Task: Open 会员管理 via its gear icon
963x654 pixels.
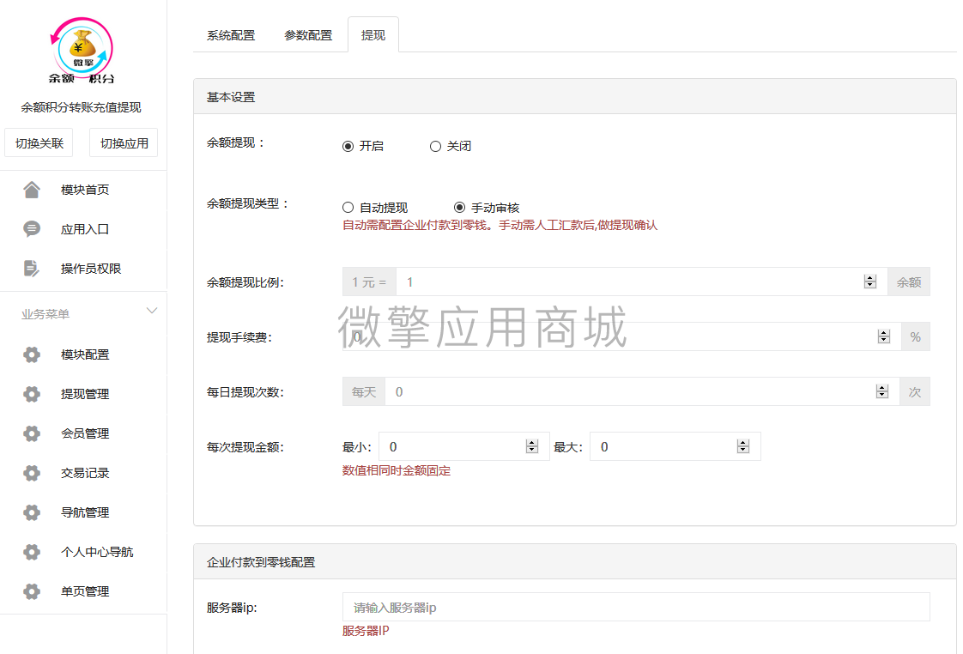Action: 32,433
